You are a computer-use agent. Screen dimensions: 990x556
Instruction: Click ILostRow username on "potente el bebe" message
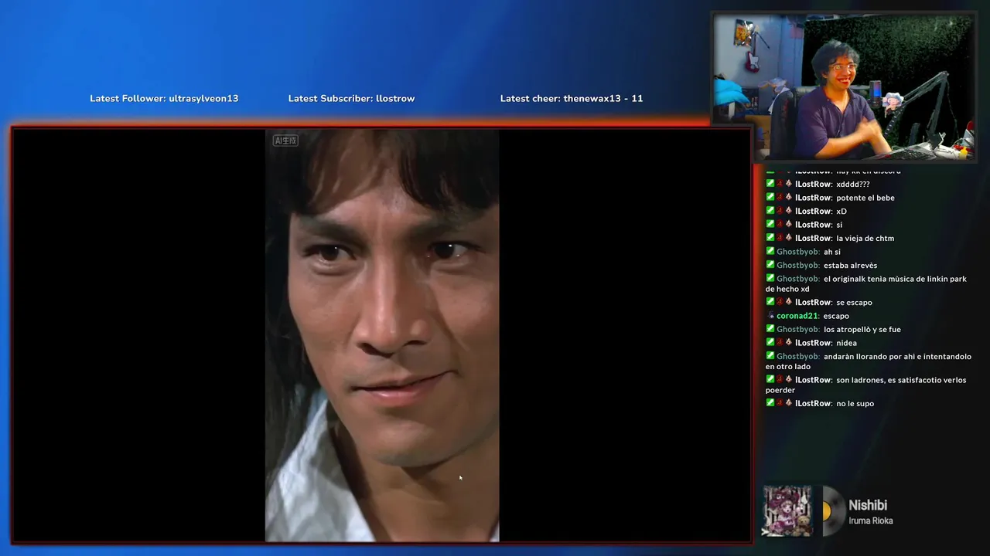coord(813,198)
